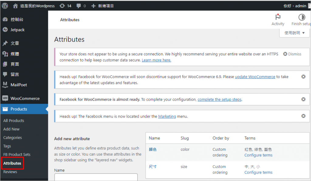Dismiss the Facebook WooCommerce 6.9 notice
The image size is (311, 181).
tap(303, 77)
